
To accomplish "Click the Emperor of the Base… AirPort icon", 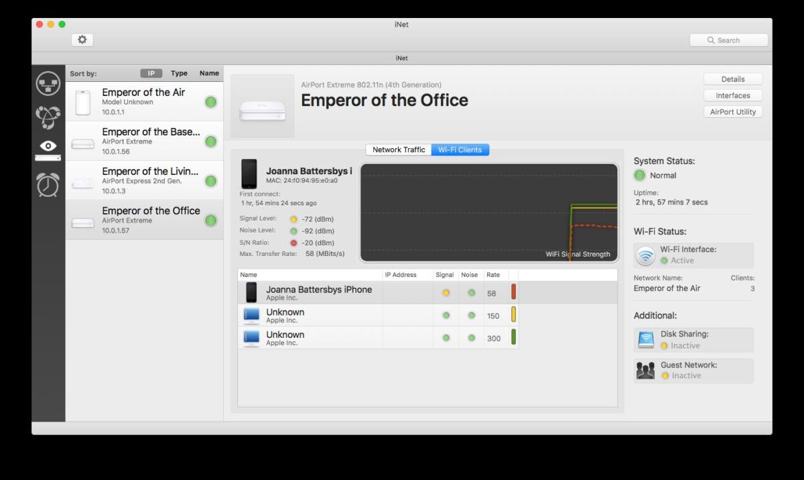I will 83,143.
